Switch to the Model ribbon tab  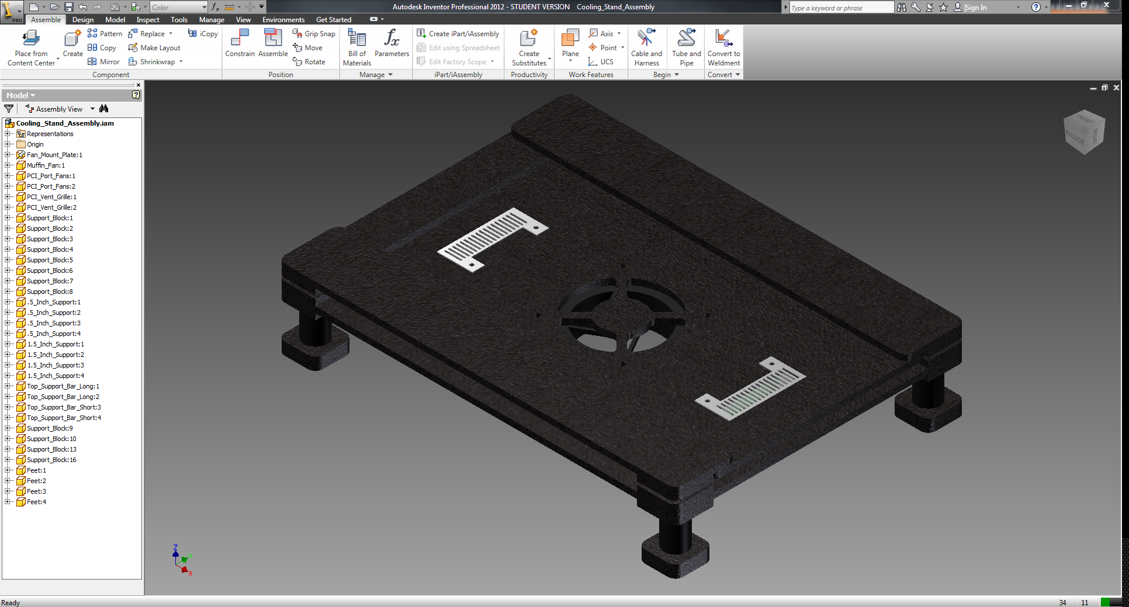(x=115, y=20)
